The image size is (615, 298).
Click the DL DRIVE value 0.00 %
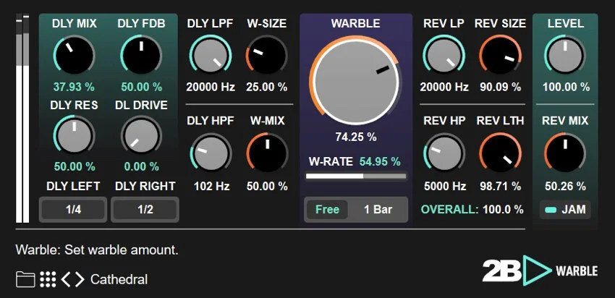tap(143, 166)
